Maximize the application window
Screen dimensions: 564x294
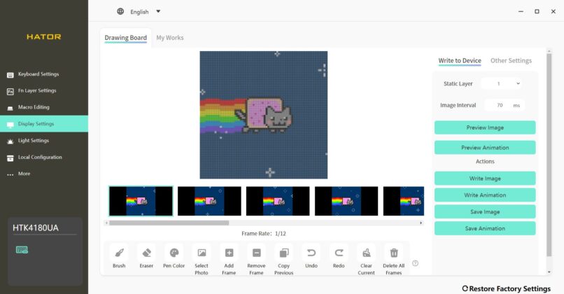(537, 11)
